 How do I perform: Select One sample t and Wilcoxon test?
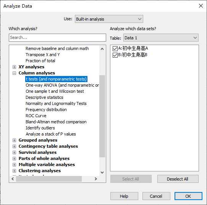(55, 91)
